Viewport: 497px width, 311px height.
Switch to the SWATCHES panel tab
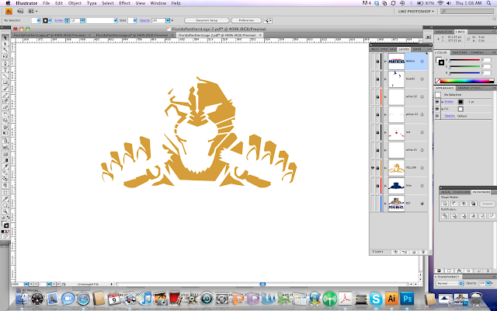click(x=459, y=52)
